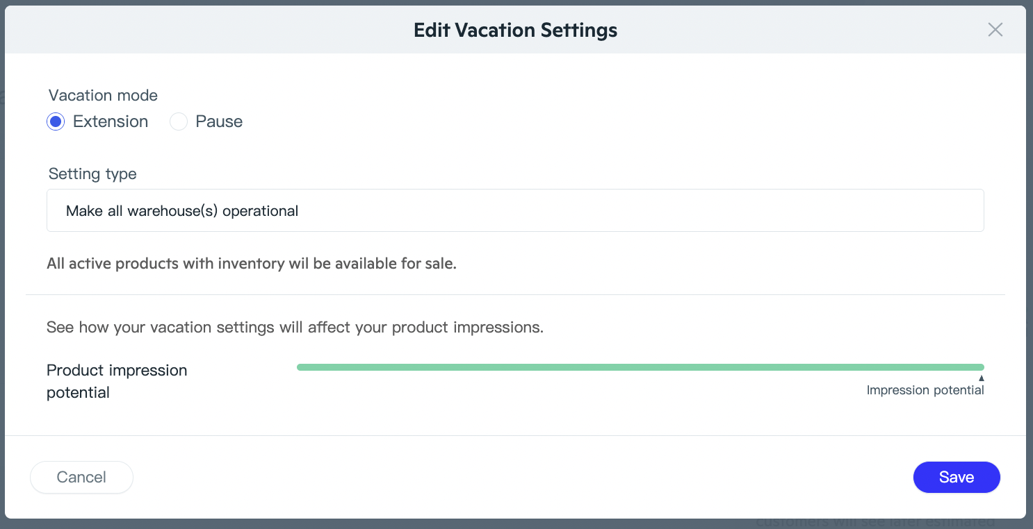
Task: Select the Pause radio button
Action: click(x=179, y=122)
